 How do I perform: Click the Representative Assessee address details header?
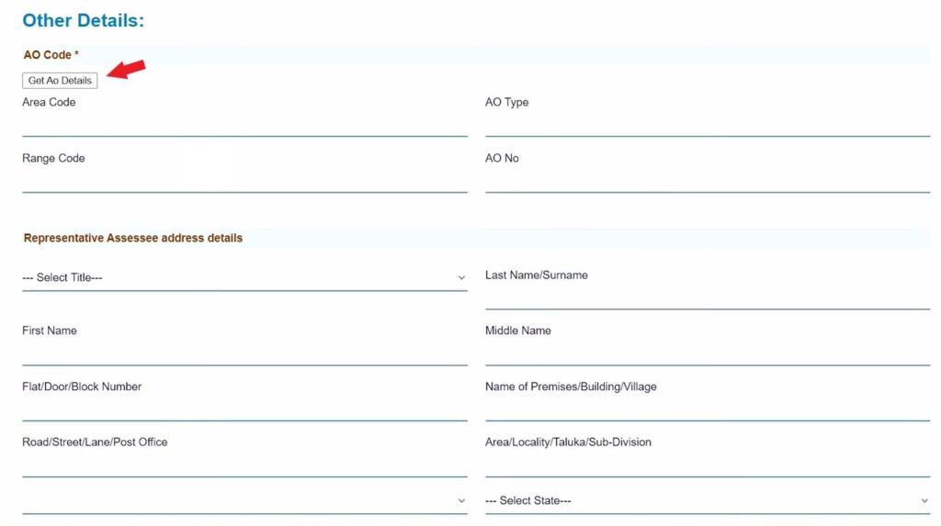[x=133, y=238]
